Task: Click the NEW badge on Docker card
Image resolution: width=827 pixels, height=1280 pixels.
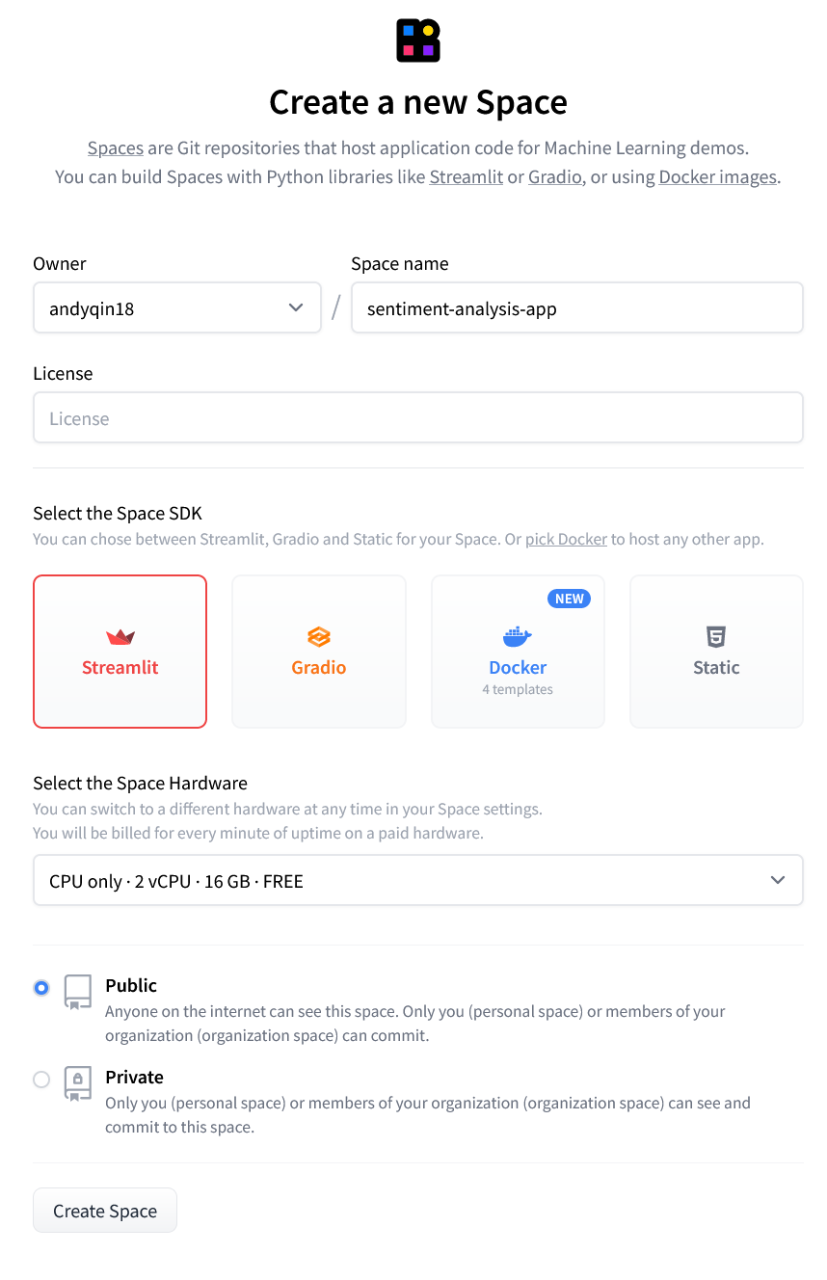Action: click(569, 599)
